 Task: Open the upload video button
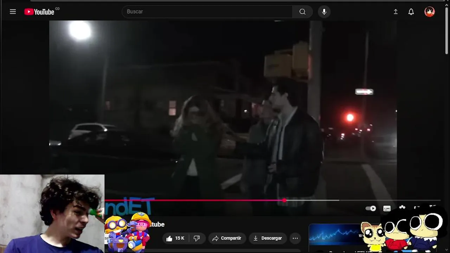pos(396,12)
